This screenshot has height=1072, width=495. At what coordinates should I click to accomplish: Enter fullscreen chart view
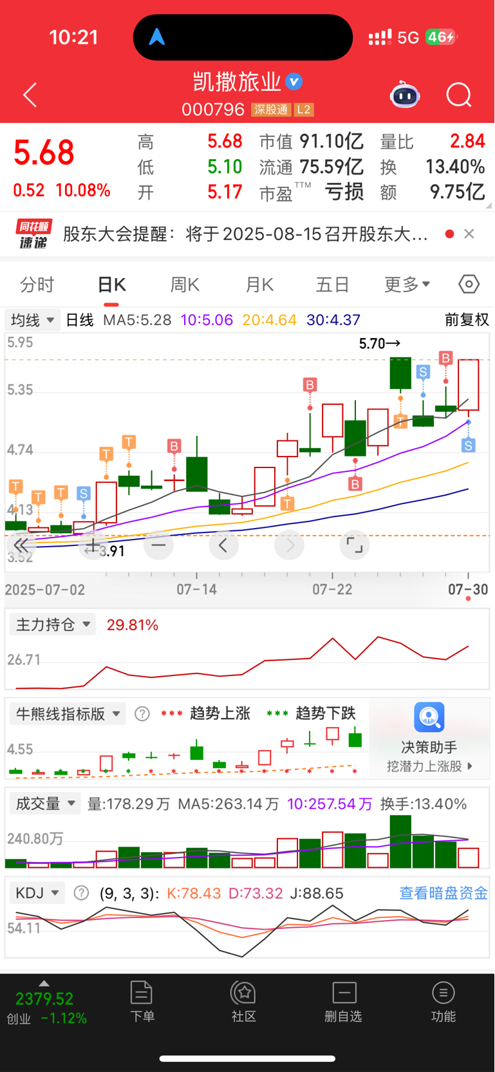click(x=354, y=545)
